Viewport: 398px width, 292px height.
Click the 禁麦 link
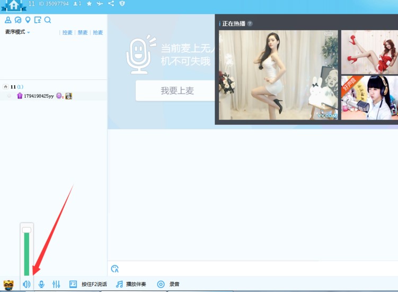coord(83,32)
